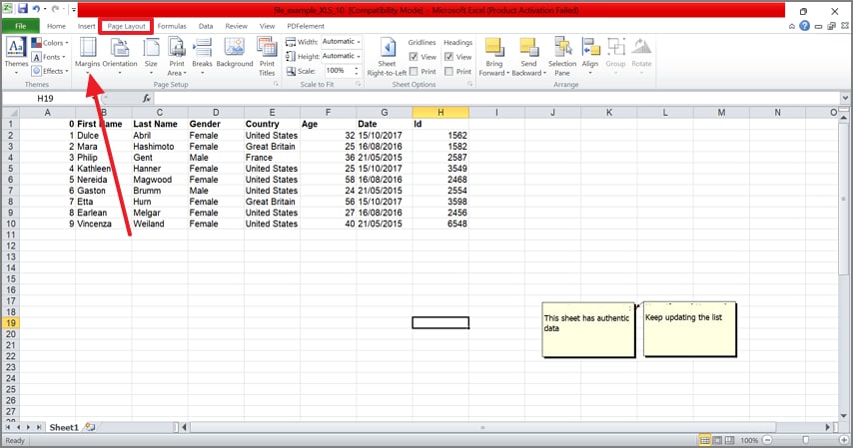
Task: Click the Select All corner button
Action: point(10,113)
